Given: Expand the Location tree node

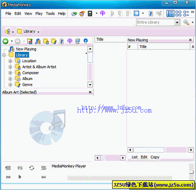Looking at the screenshot, I should coord(10,61).
